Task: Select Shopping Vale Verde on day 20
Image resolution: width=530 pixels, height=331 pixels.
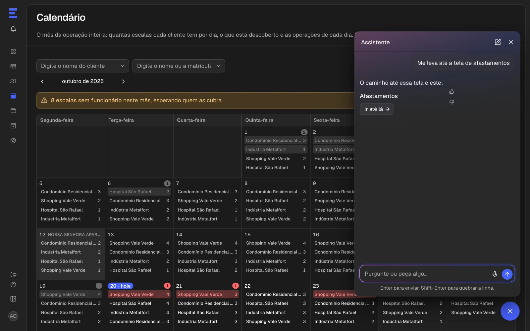Action: (x=139, y=294)
